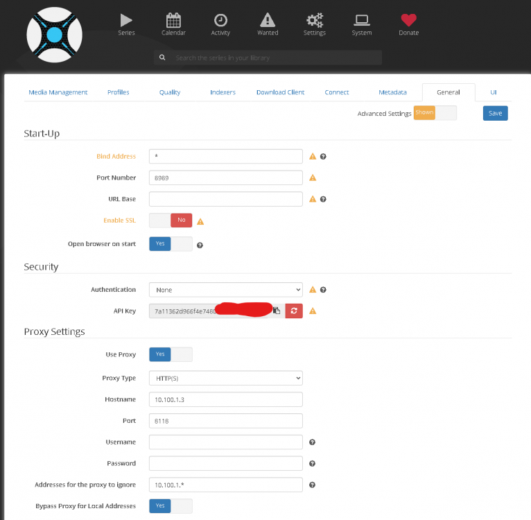Image resolution: width=531 pixels, height=520 pixels.
Task: Open the proxy Username help icon
Action: click(x=312, y=442)
